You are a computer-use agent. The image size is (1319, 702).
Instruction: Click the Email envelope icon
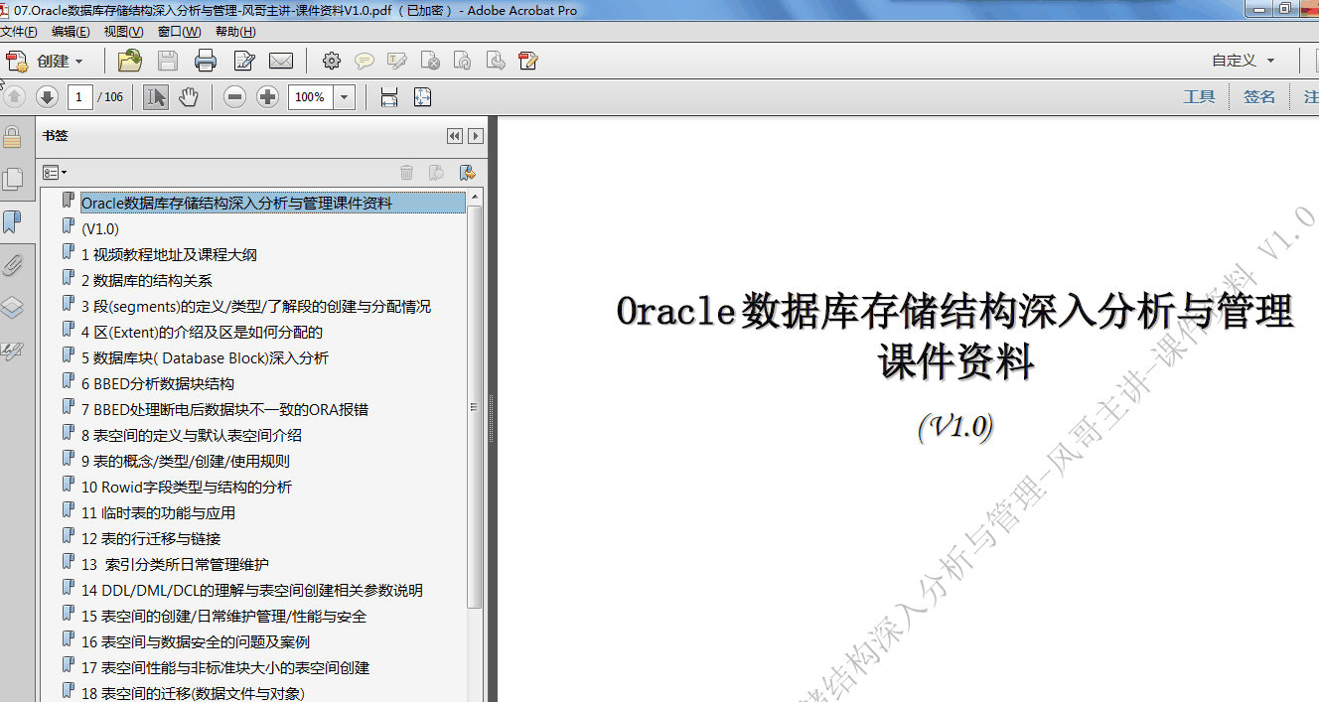tap(281, 61)
